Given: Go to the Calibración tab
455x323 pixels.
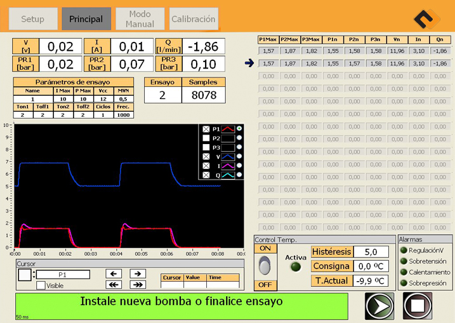Looking at the screenshot, I should [194, 19].
